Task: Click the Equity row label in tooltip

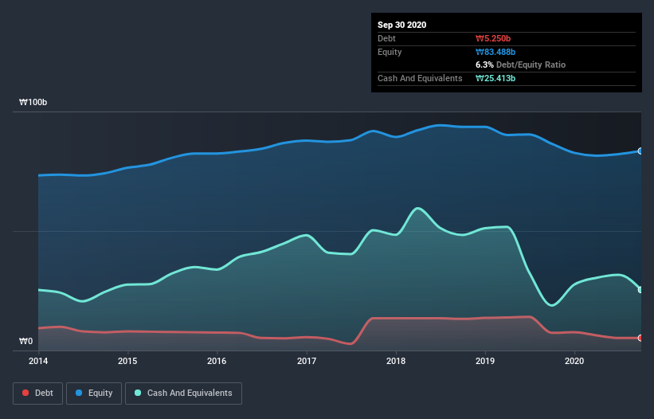Action: tap(390, 52)
